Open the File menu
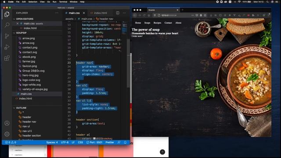281x158 pixels. 18,2
